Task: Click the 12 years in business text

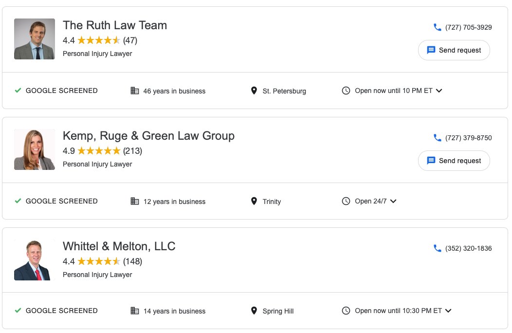Action: 174,202
